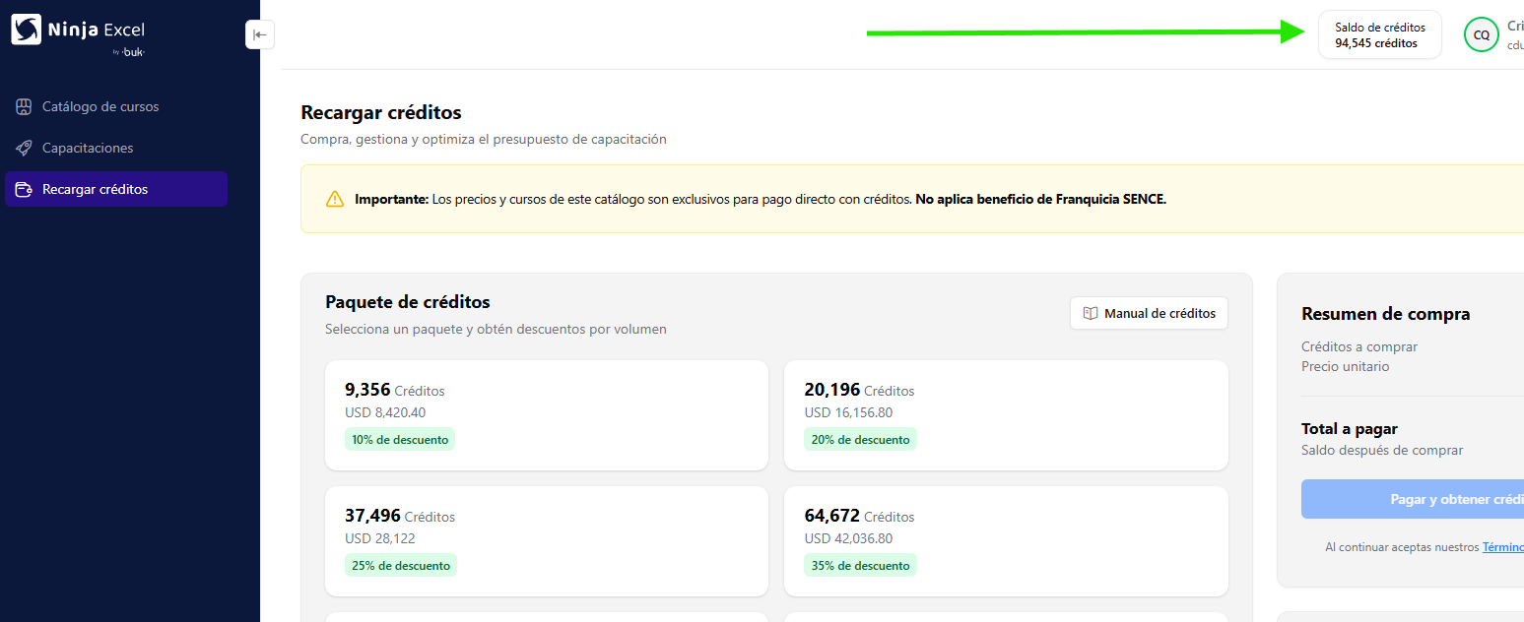The image size is (1524, 622).
Task: Select the 9,356 Créditos package
Action: [547, 415]
